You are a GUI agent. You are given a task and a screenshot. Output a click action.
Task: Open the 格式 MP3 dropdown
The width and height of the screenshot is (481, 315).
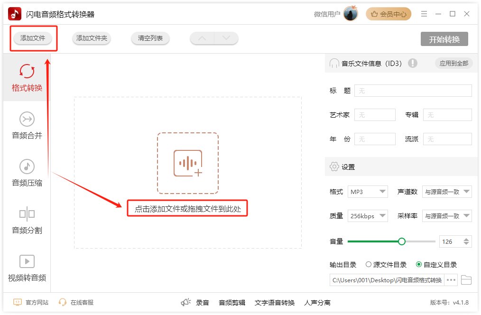[368, 192]
